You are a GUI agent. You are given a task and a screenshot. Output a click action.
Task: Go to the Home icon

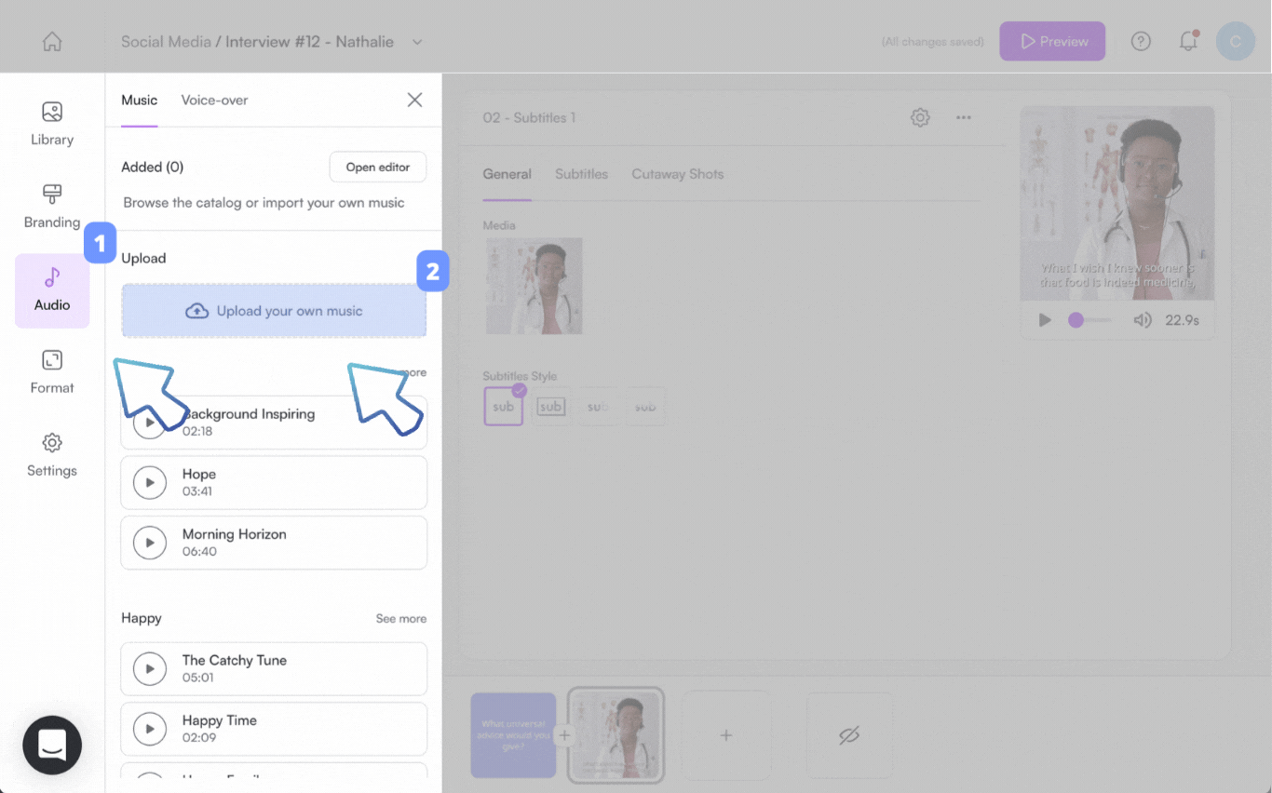[52, 42]
